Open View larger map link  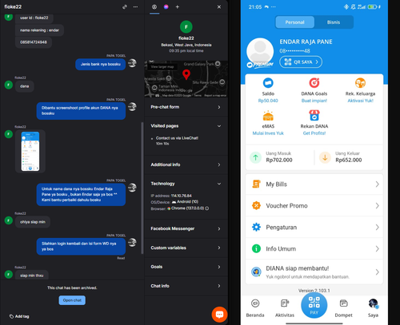click(x=162, y=67)
